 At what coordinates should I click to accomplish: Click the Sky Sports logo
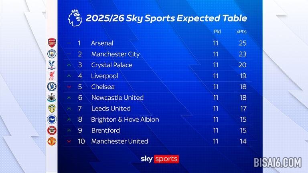[x=159, y=159]
